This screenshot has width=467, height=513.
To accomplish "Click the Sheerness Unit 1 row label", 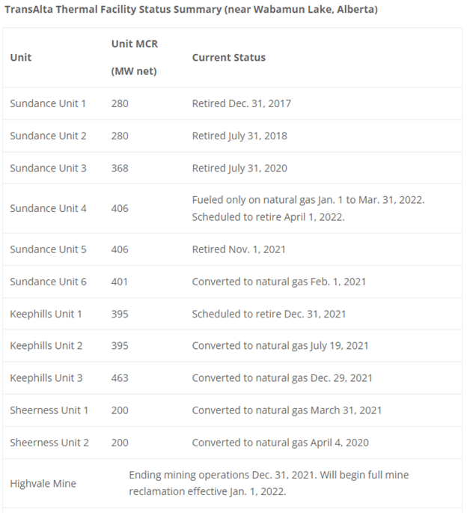I will 49,410.
